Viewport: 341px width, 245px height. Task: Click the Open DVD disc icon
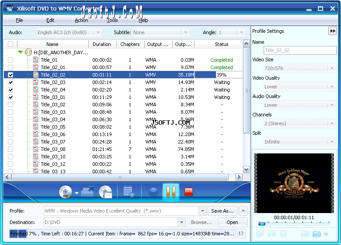[66, 192]
